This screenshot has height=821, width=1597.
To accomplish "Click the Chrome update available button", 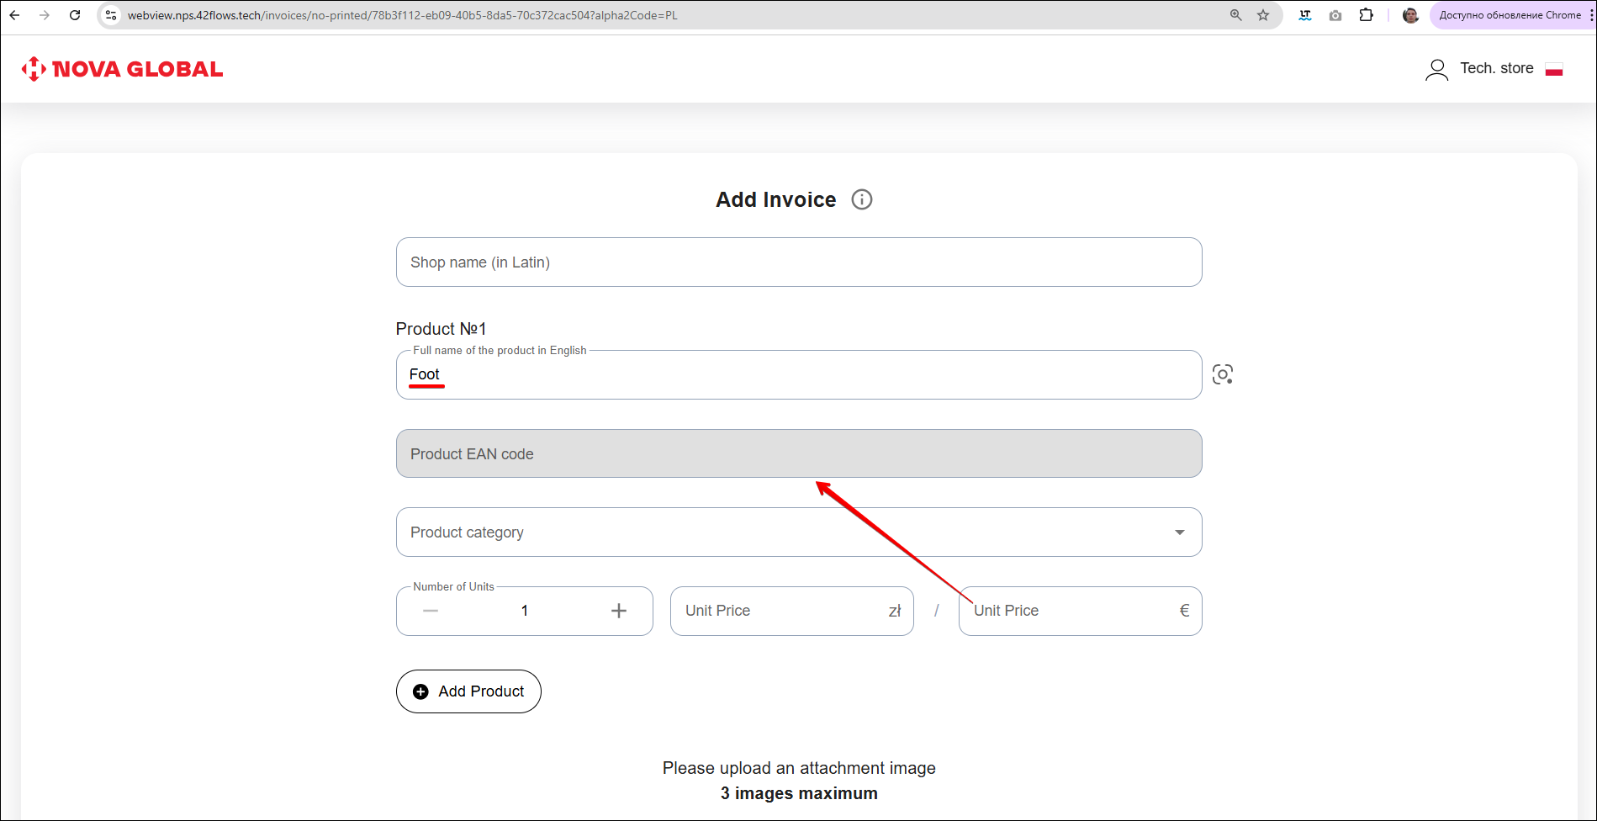I will (x=1509, y=15).
